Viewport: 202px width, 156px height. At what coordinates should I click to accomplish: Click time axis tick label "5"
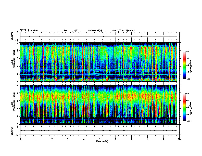100,139
